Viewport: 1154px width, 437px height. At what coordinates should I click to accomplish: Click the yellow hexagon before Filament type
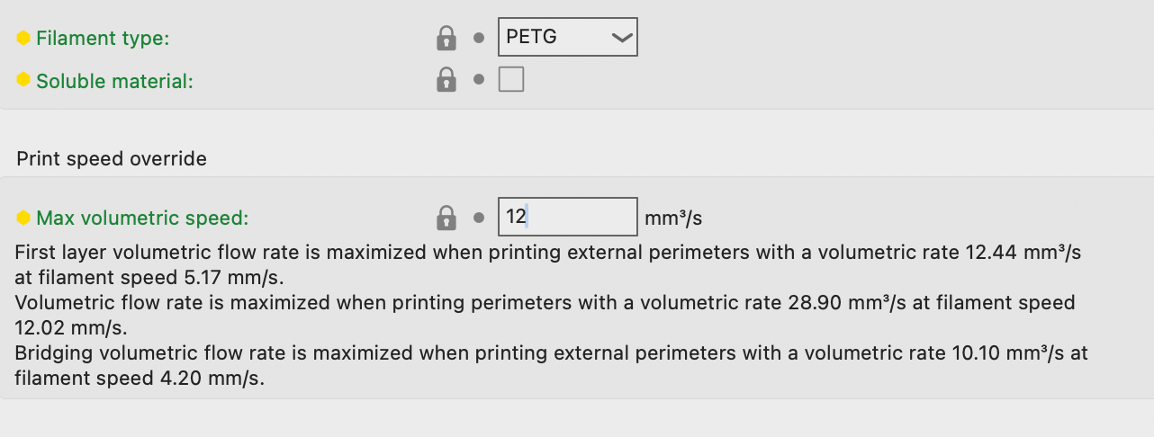23,38
